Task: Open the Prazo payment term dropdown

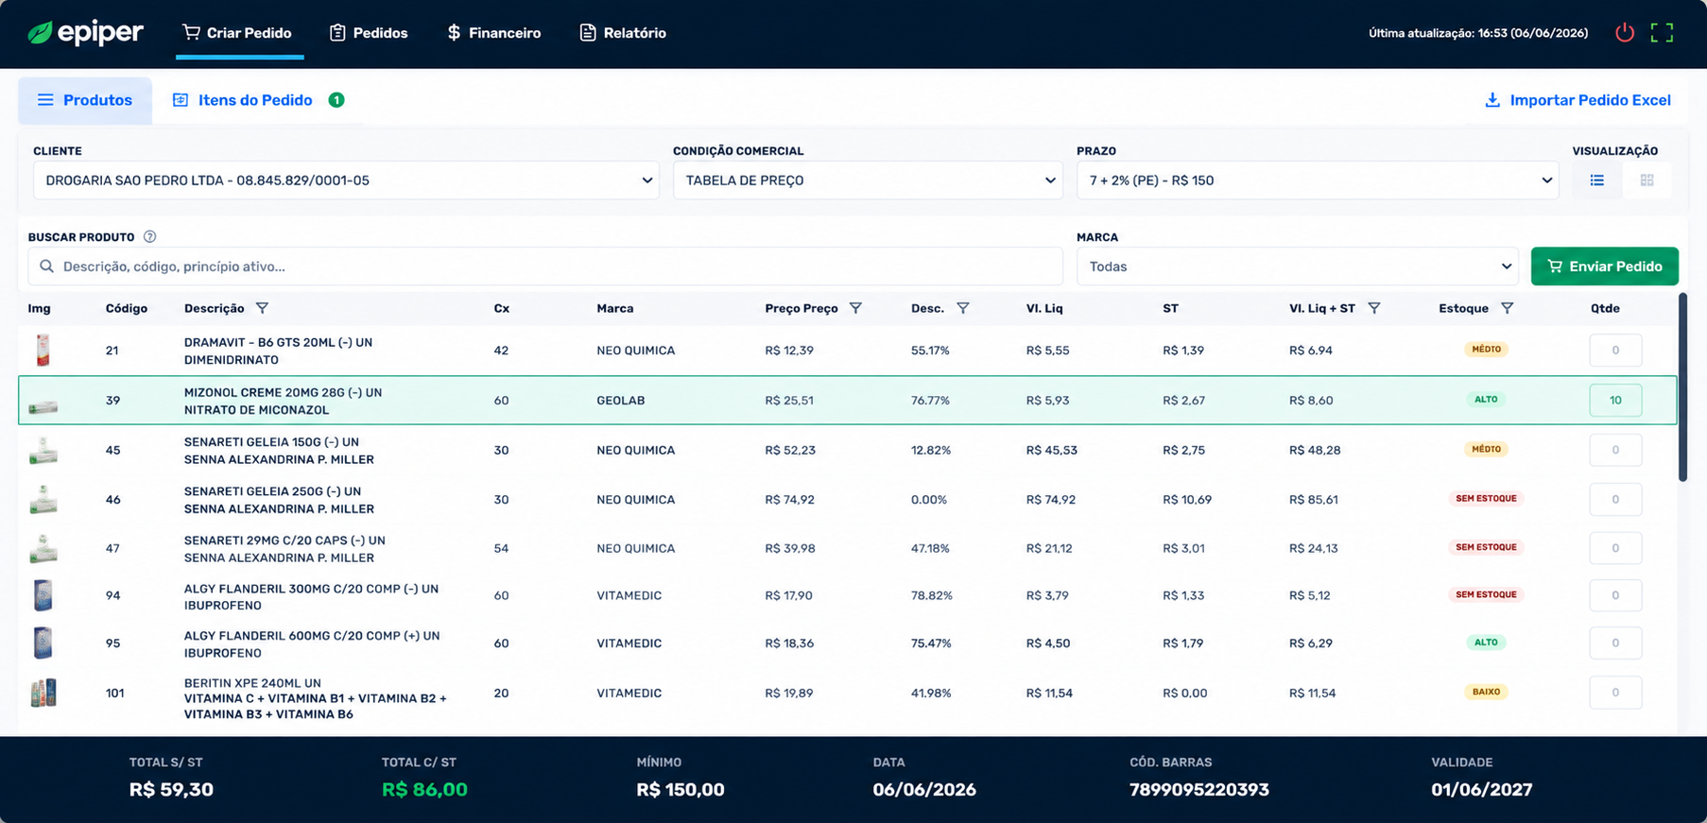Action: [1318, 180]
